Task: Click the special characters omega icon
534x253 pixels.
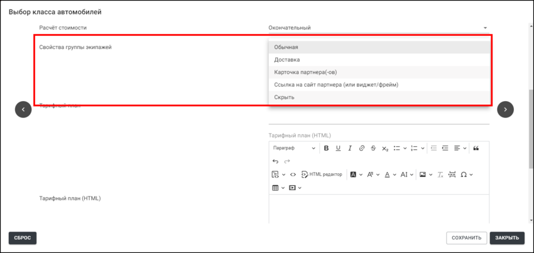Action: point(464,175)
